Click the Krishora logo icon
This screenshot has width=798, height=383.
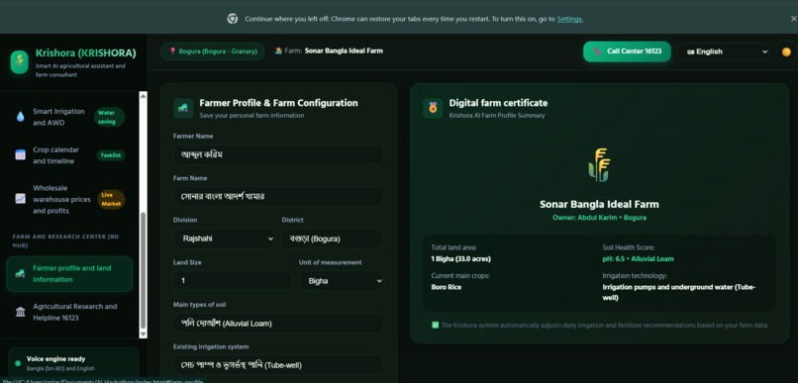click(20, 62)
